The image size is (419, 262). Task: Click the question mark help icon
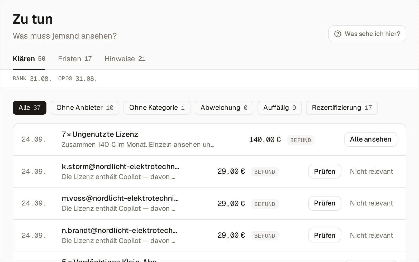337,34
